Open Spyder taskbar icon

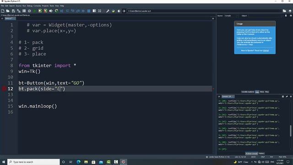123,162
